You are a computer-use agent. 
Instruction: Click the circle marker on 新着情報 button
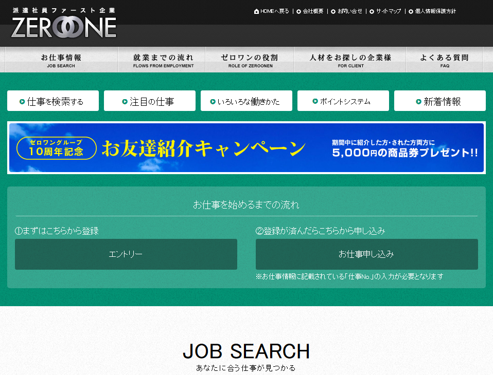[420, 101]
